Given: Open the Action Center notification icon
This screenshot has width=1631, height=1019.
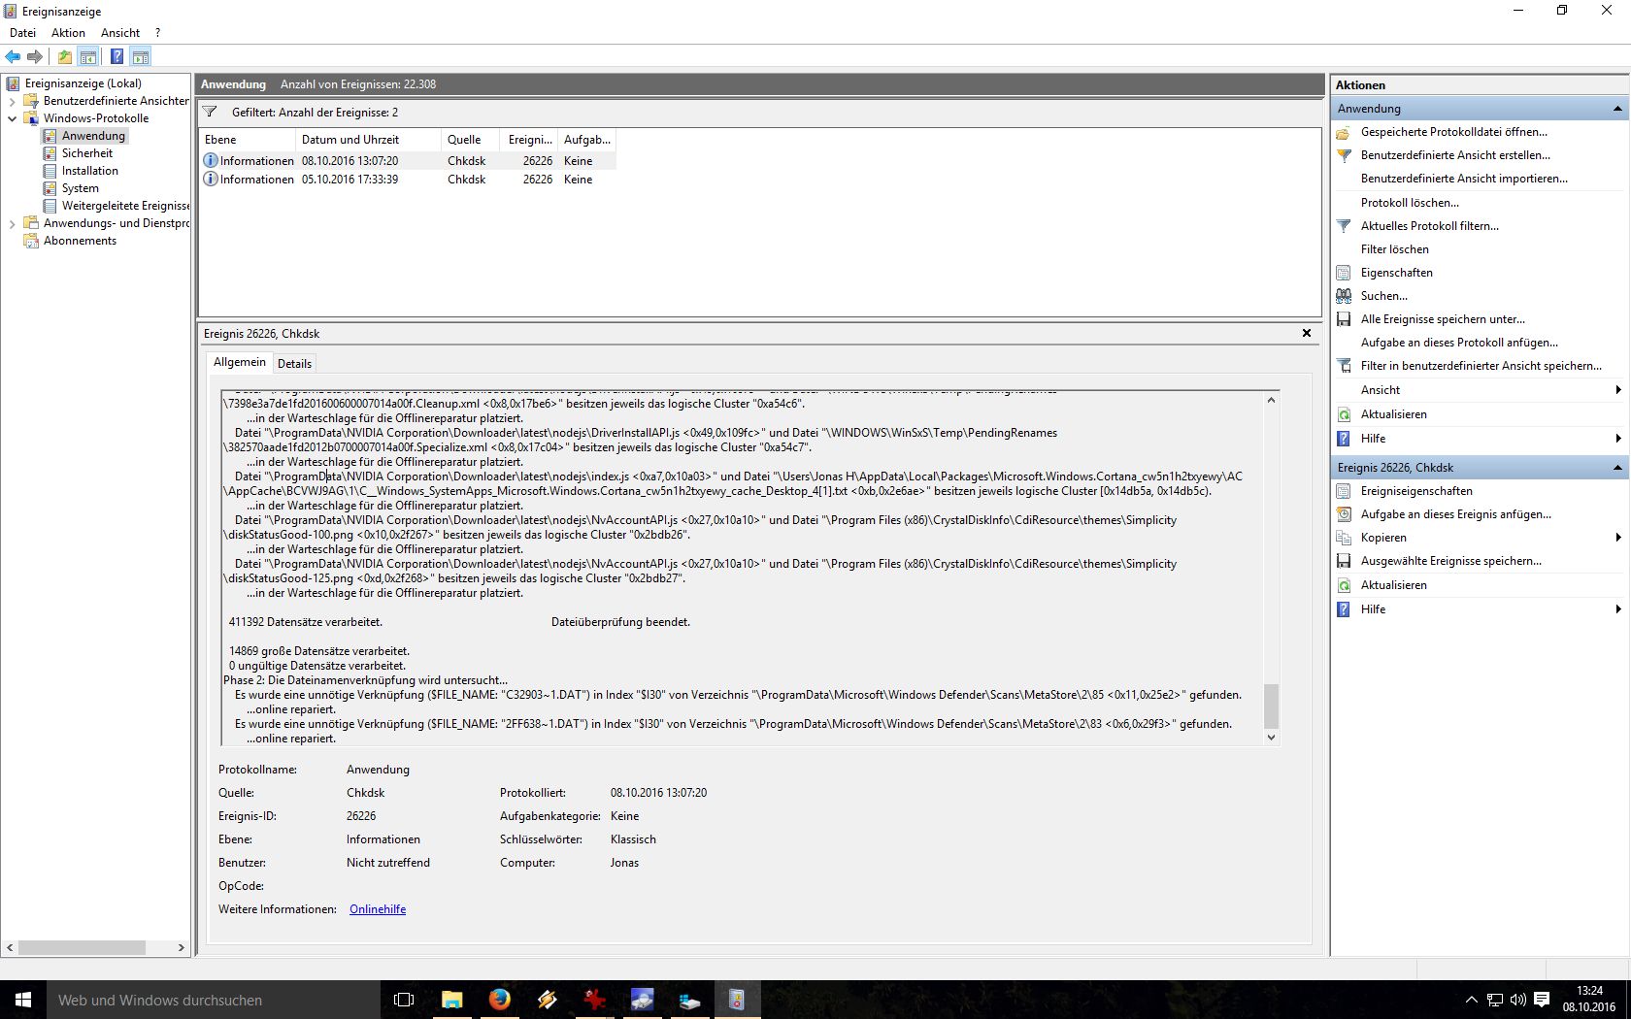Looking at the screenshot, I should point(1541,1000).
